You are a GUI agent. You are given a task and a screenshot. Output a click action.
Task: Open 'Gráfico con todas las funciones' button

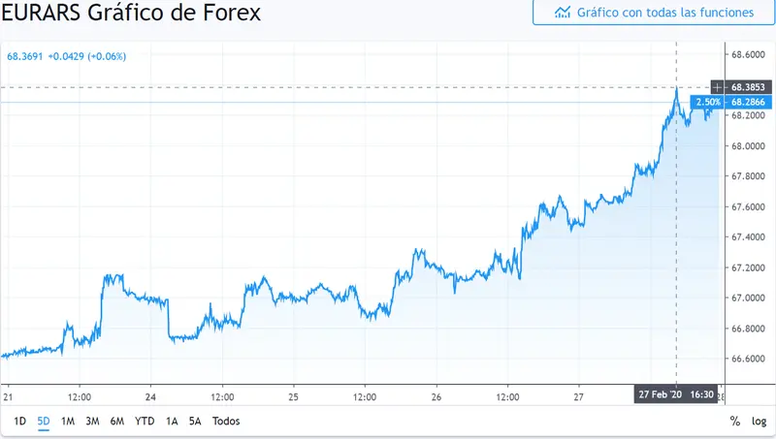(x=654, y=12)
